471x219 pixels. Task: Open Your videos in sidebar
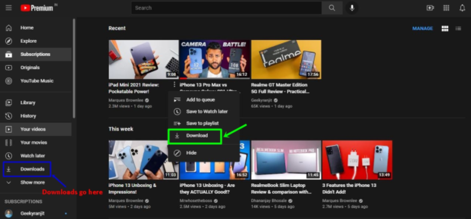[x=36, y=129]
